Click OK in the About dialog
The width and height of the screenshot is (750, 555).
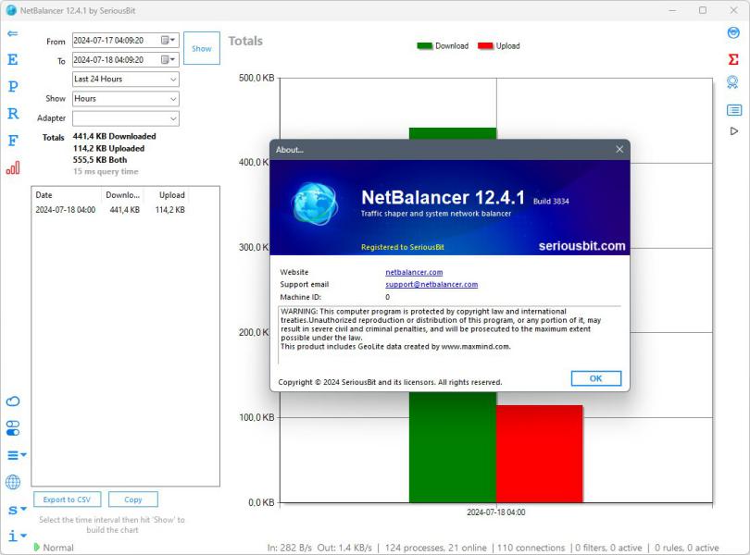596,378
